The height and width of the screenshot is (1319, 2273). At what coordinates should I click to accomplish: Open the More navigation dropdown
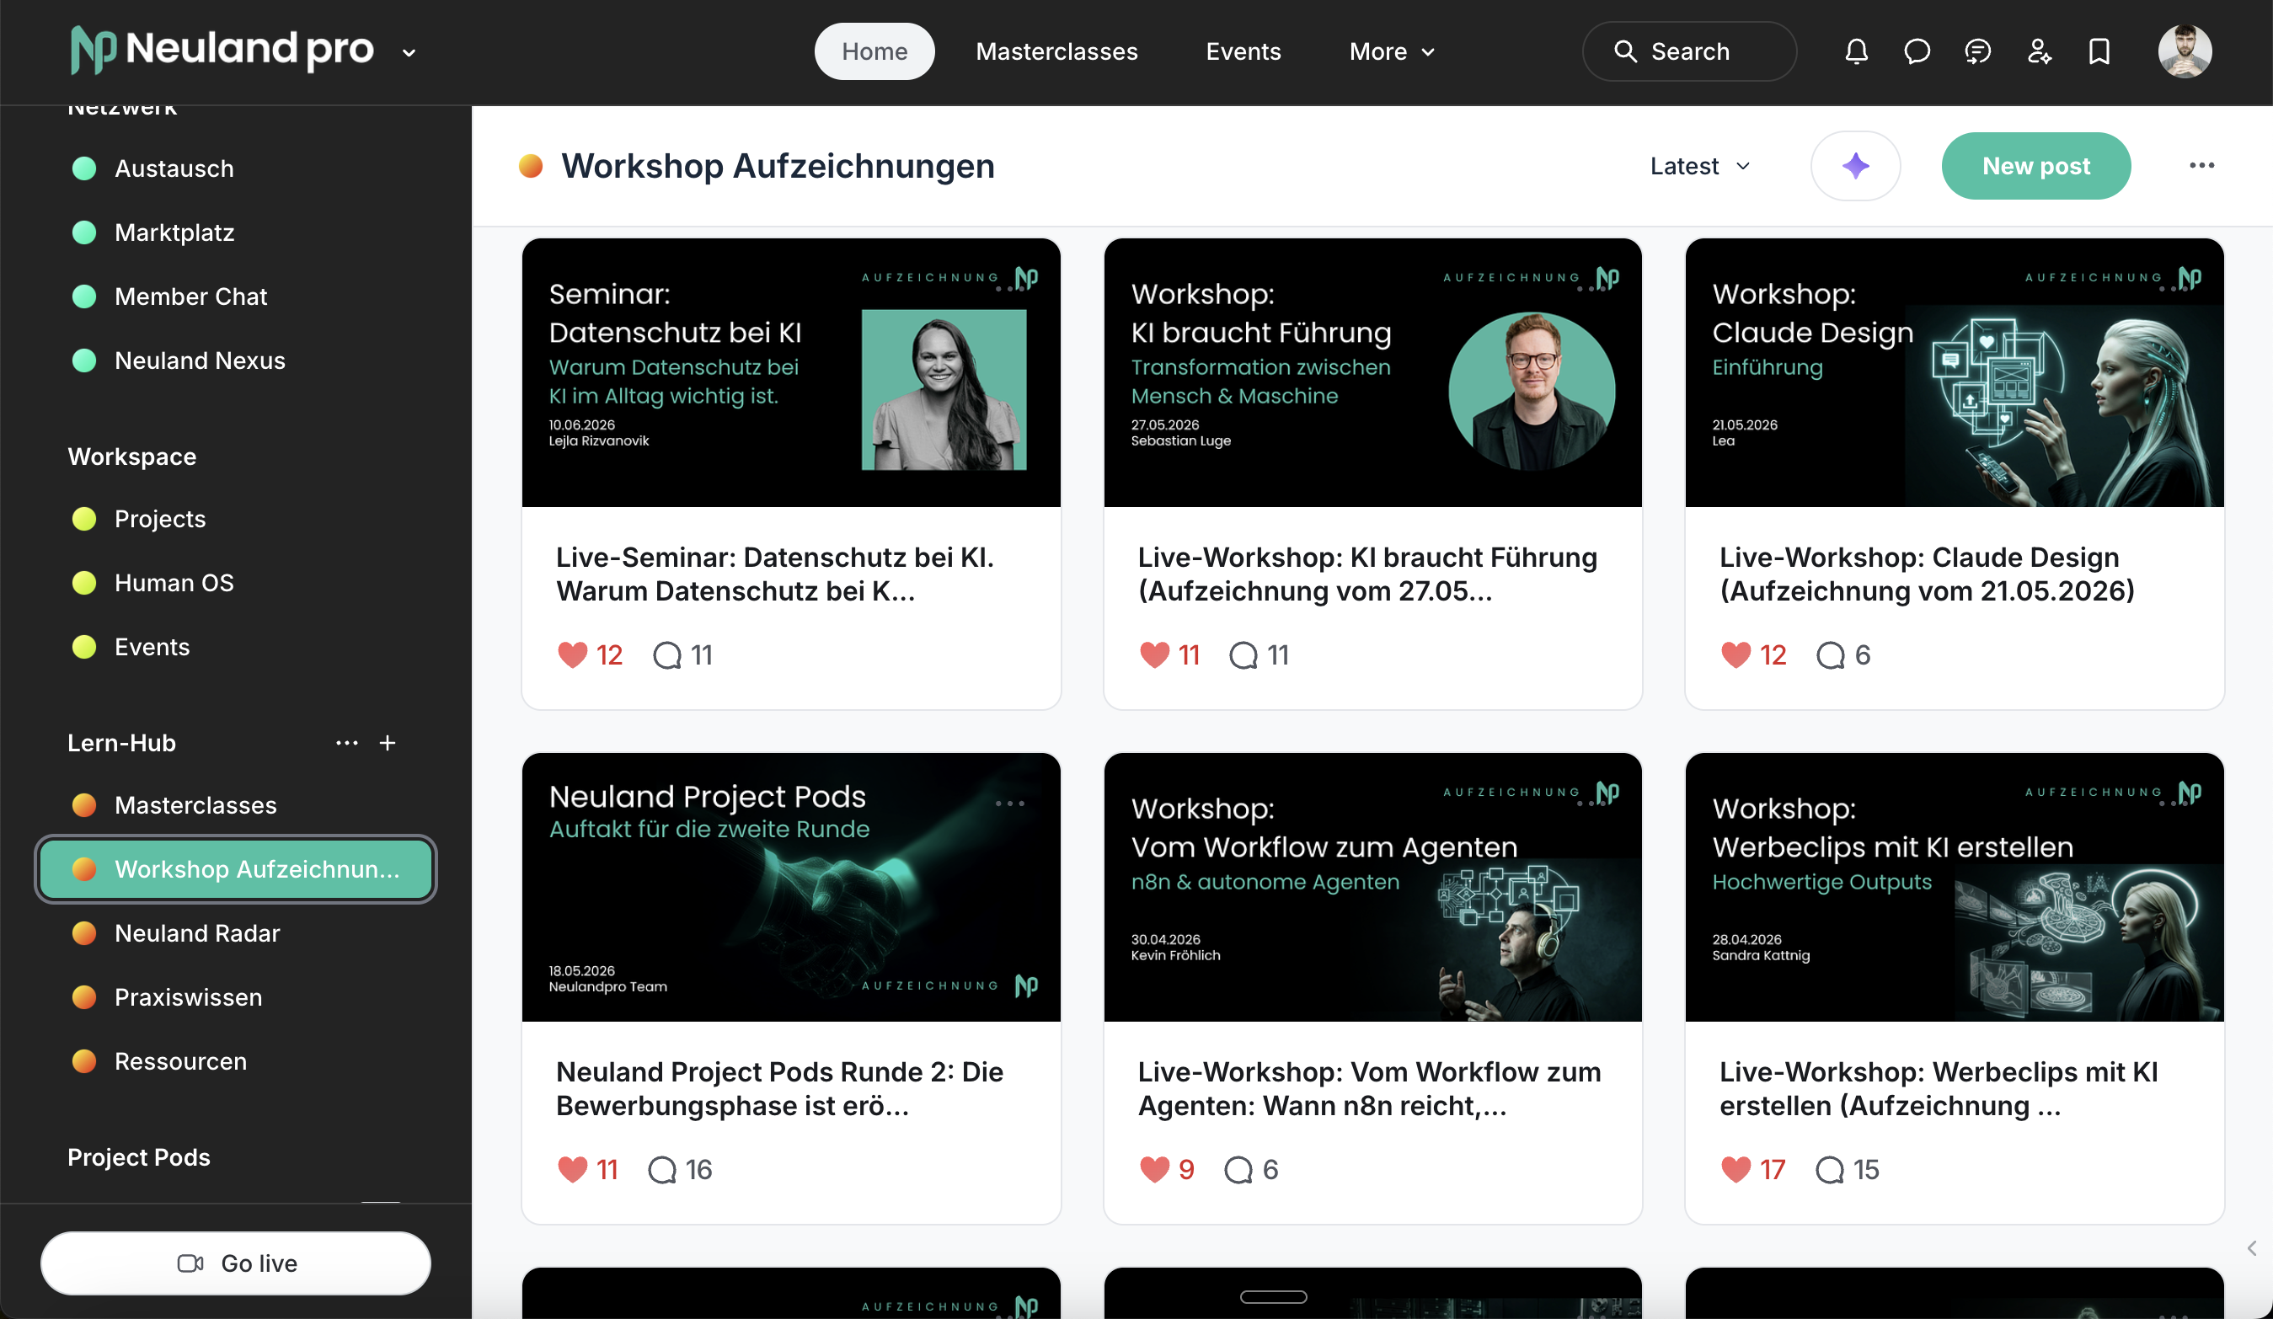tap(1392, 51)
